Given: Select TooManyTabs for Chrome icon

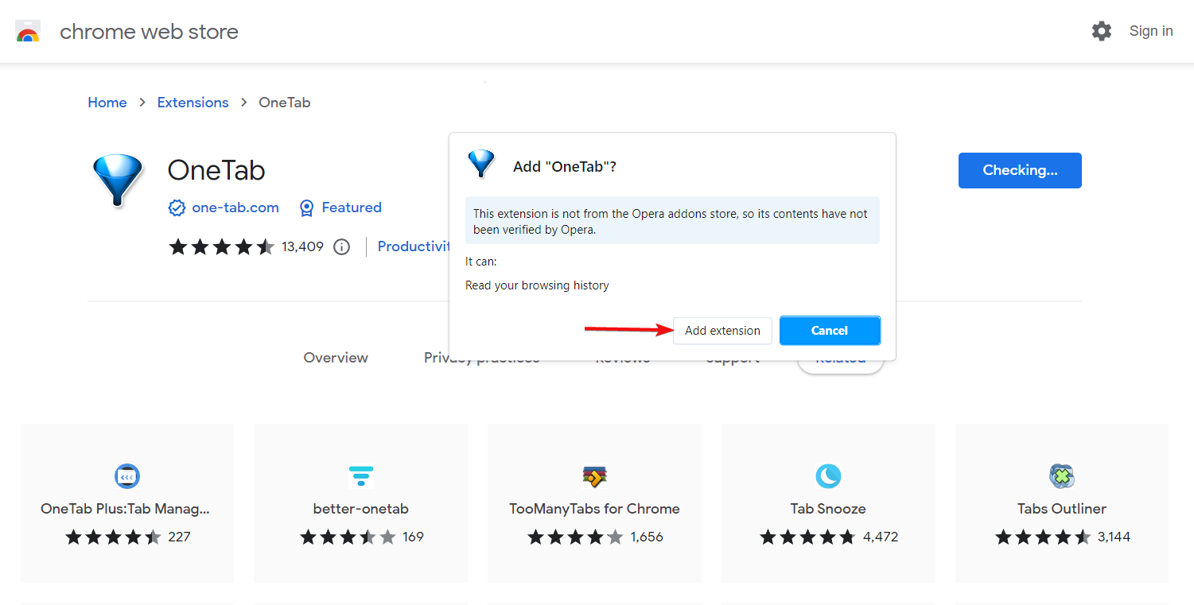Looking at the screenshot, I should (595, 476).
